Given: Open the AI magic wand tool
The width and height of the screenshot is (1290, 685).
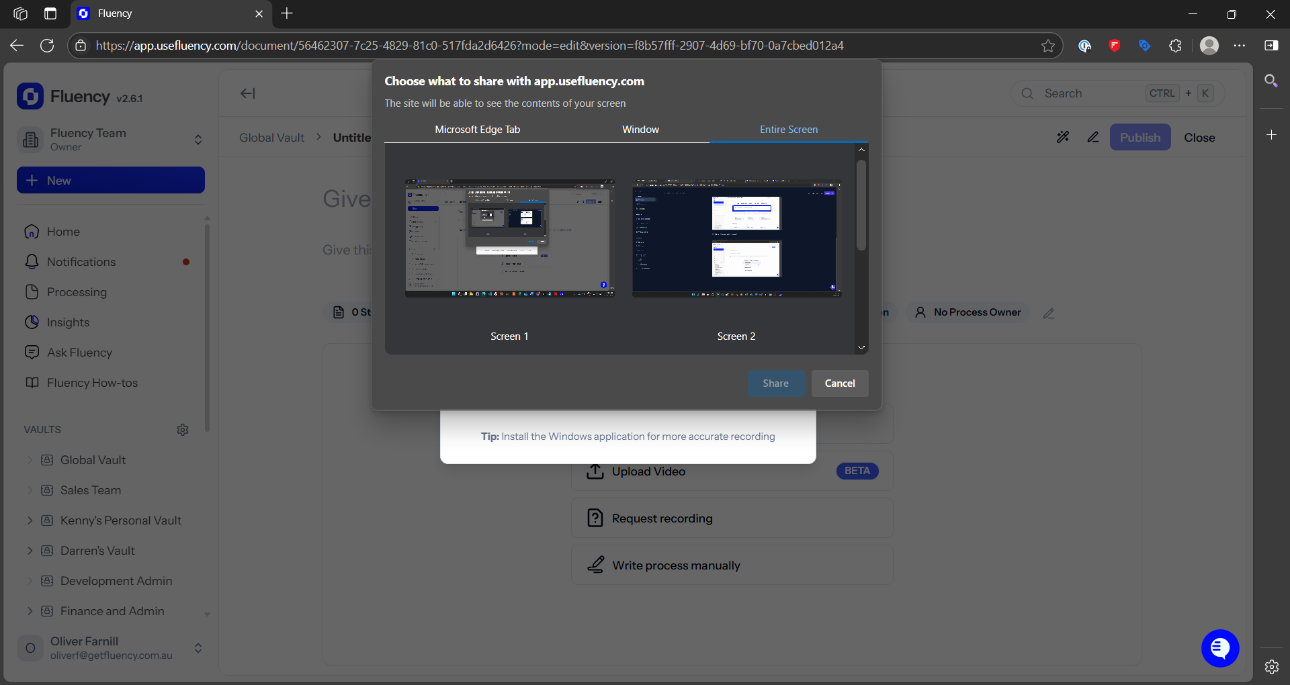Looking at the screenshot, I should coord(1063,137).
